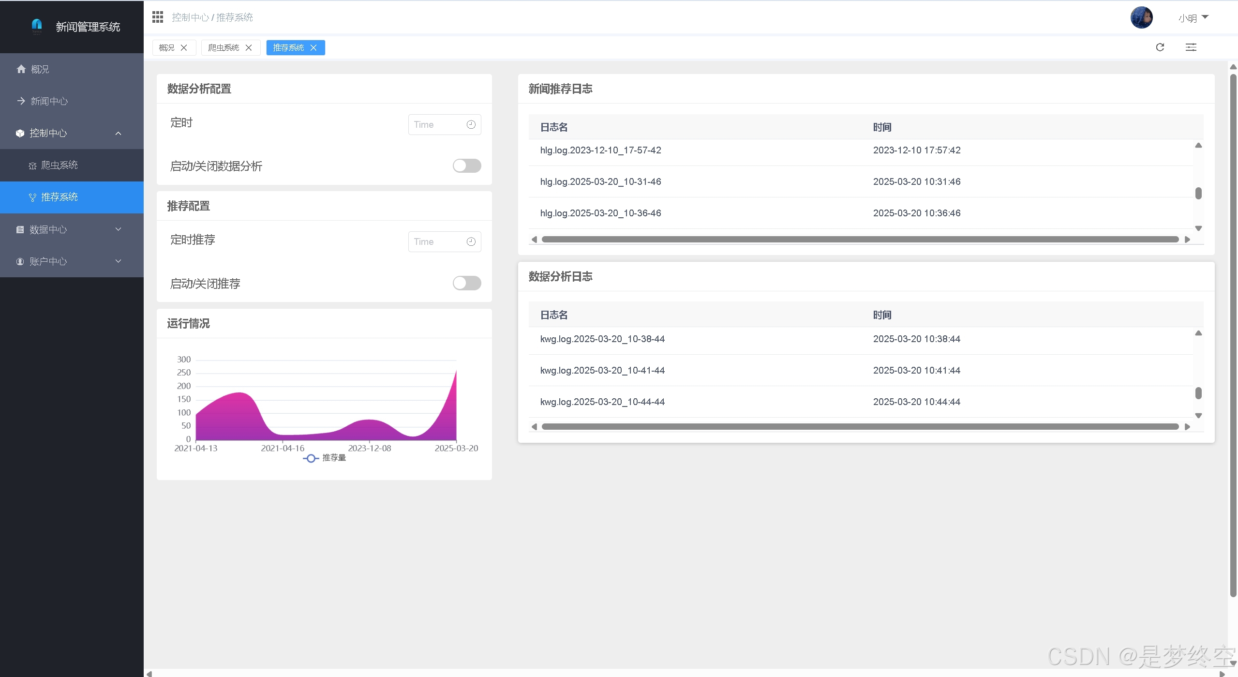Toggle the 启动/关闭数据分析 switch
Screen dimensions: 1238x677
tap(466, 166)
